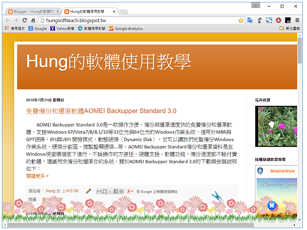The width and height of the screenshot is (307, 230).
Task: Share the post with BlogThis icon
Action: (x=105, y=191)
